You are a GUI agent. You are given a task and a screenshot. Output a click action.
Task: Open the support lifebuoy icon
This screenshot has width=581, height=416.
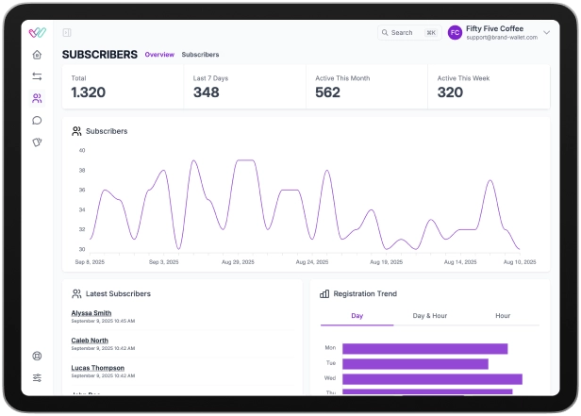[37, 357]
